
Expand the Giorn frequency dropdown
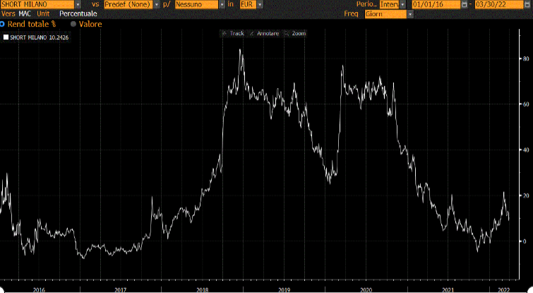tap(411, 14)
